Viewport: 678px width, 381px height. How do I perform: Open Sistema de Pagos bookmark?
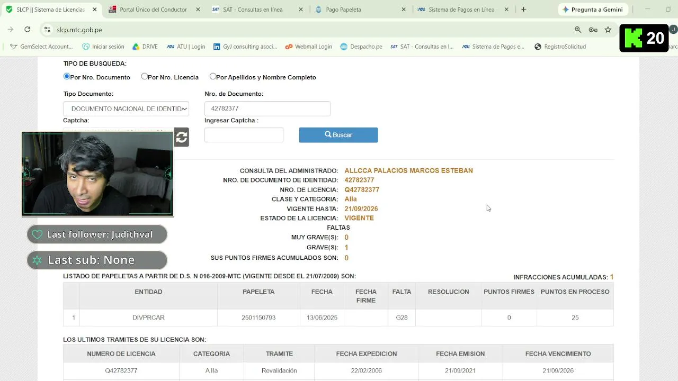[x=493, y=47]
